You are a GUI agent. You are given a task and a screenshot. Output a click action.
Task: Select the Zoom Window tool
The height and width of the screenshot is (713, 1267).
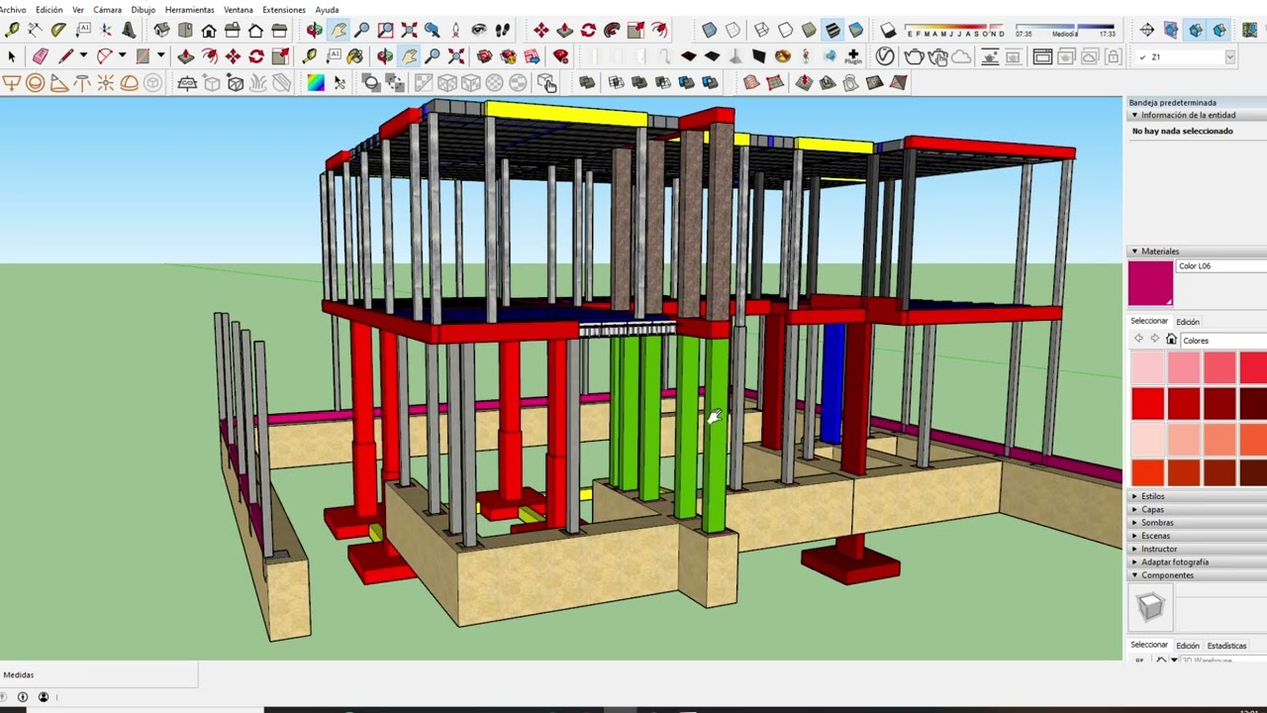click(x=385, y=31)
